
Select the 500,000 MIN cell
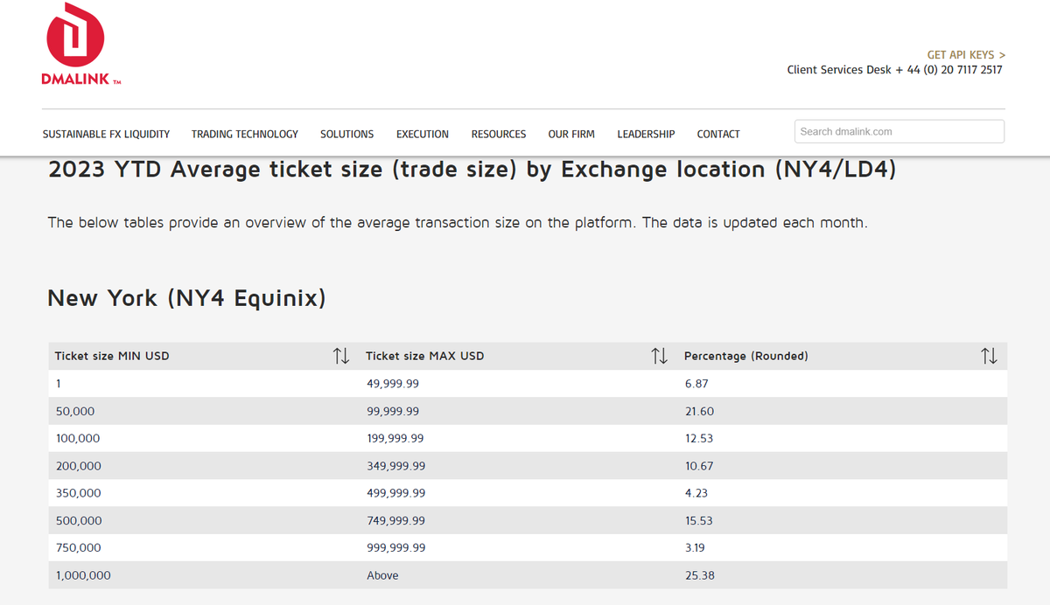click(203, 520)
